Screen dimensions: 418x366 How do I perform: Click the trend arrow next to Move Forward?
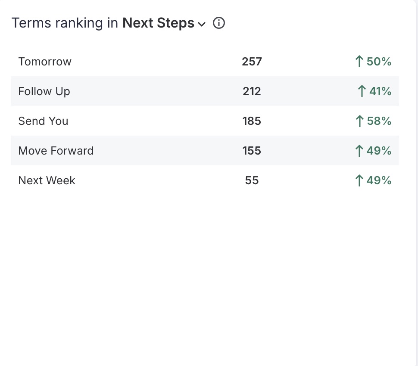click(359, 151)
